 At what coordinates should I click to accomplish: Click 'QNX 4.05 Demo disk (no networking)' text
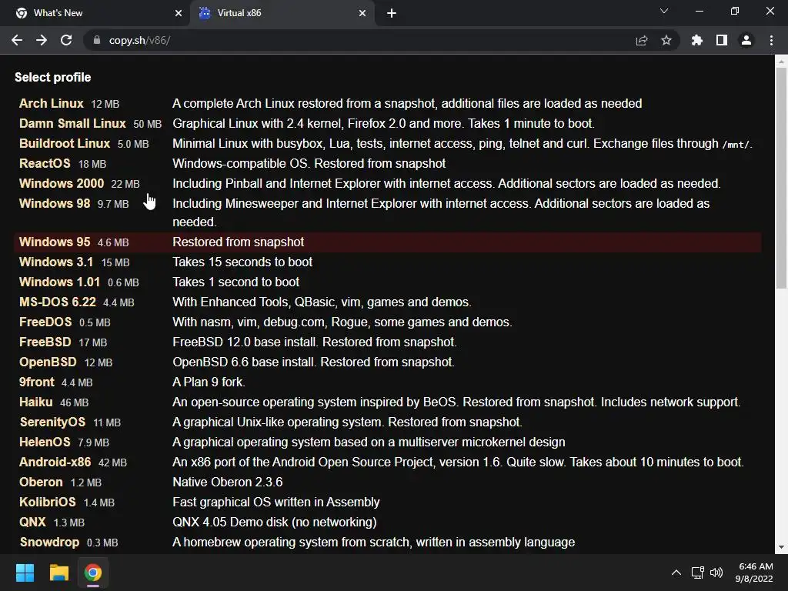tap(275, 523)
